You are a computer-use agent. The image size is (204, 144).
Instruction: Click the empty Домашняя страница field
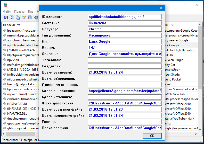pyautogui.click(x=125, y=85)
